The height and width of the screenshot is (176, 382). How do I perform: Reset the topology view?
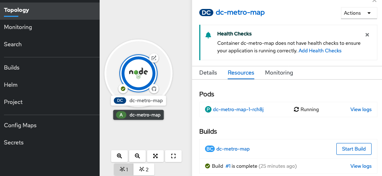tap(173, 156)
